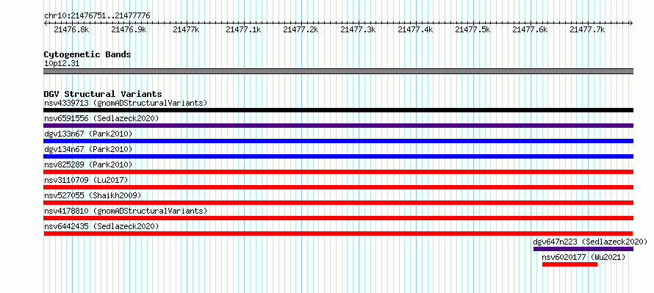Click the nsv6020177 short red bar
Viewport: 654px width, 293px height.
click(569, 264)
